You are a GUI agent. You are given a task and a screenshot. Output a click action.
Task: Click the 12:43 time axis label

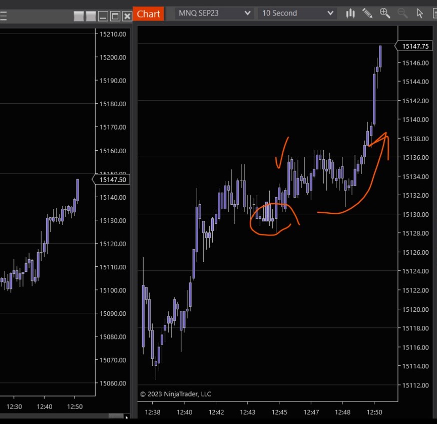click(247, 412)
